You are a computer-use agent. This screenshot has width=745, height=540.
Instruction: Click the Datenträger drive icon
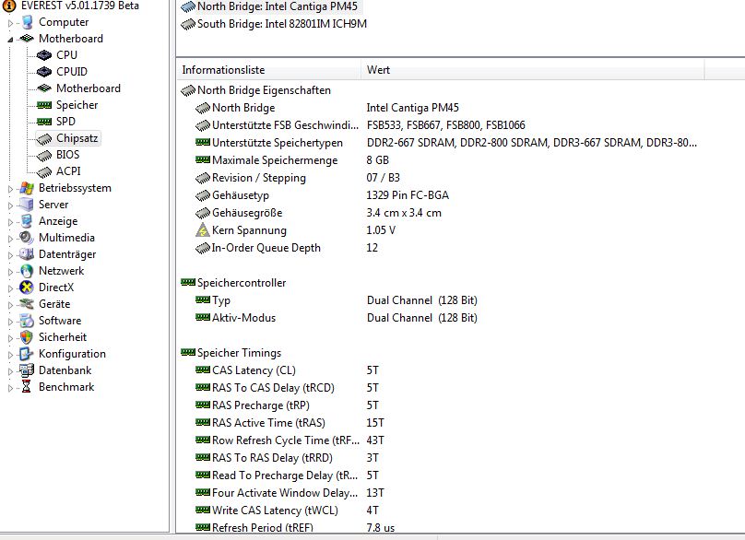27,254
